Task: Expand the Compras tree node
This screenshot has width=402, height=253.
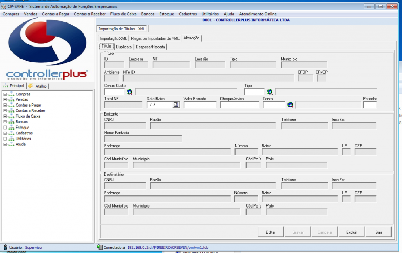Action: (x=5, y=94)
